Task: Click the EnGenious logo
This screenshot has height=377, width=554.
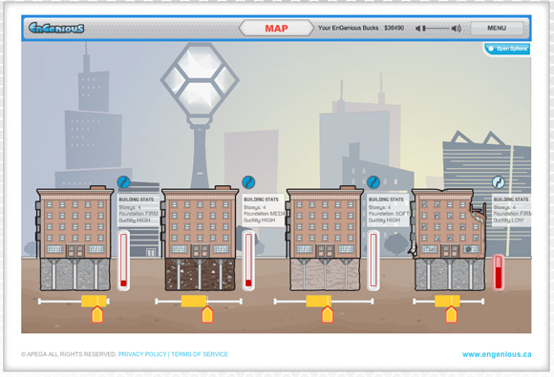Action: point(56,28)
